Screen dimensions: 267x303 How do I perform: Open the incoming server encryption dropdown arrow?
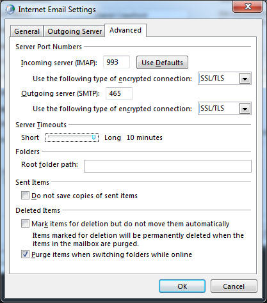click(245, 79)
